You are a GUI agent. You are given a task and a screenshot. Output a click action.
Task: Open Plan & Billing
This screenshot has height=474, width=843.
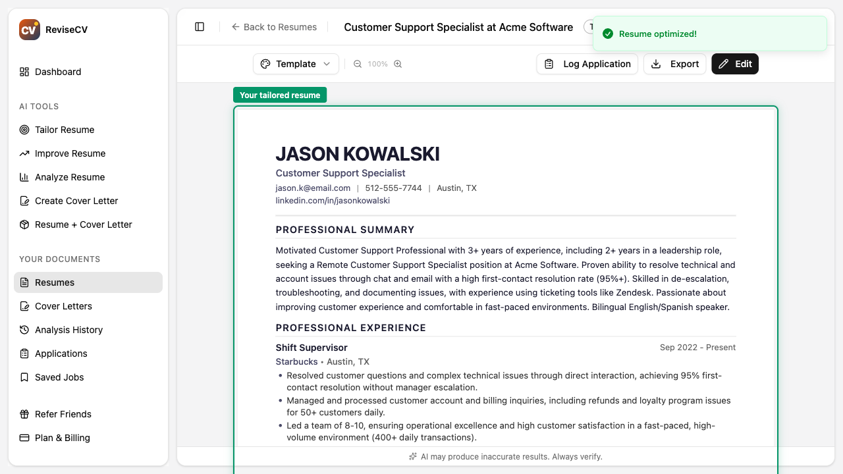[x=62, y=438]
